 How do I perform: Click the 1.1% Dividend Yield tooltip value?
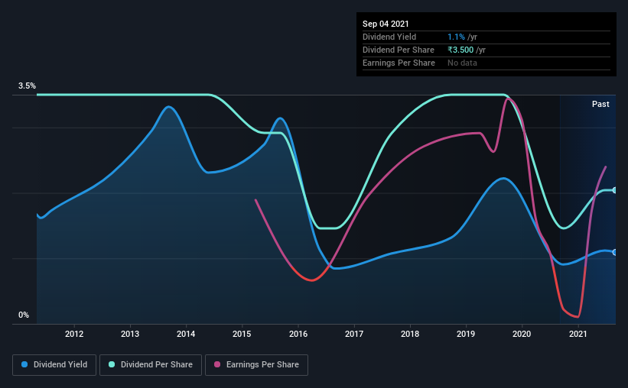(456, 37)
